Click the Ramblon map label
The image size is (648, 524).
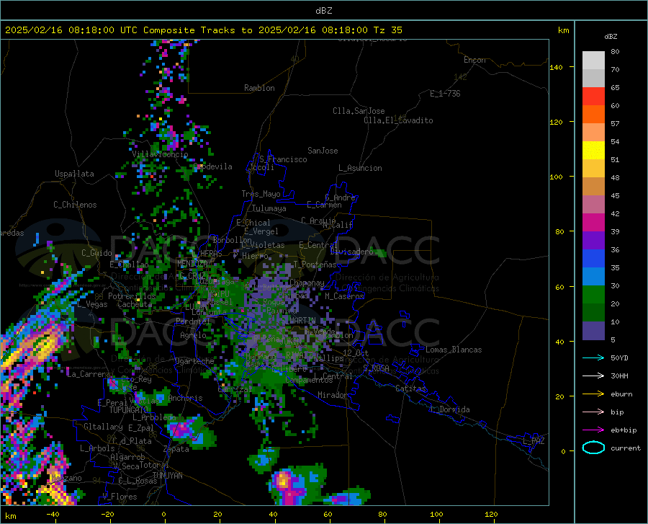click(259, 88)
